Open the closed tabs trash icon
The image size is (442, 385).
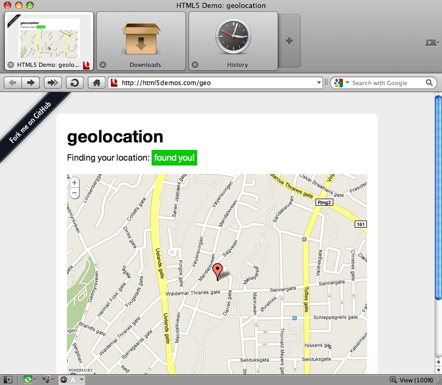click(x=431, y=42)
